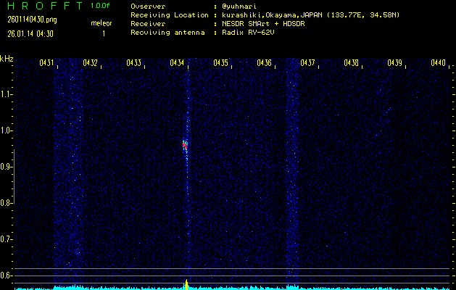Click the Radix RY-62V antenna text
The image size is (456, 290).
tap(248, 33)
